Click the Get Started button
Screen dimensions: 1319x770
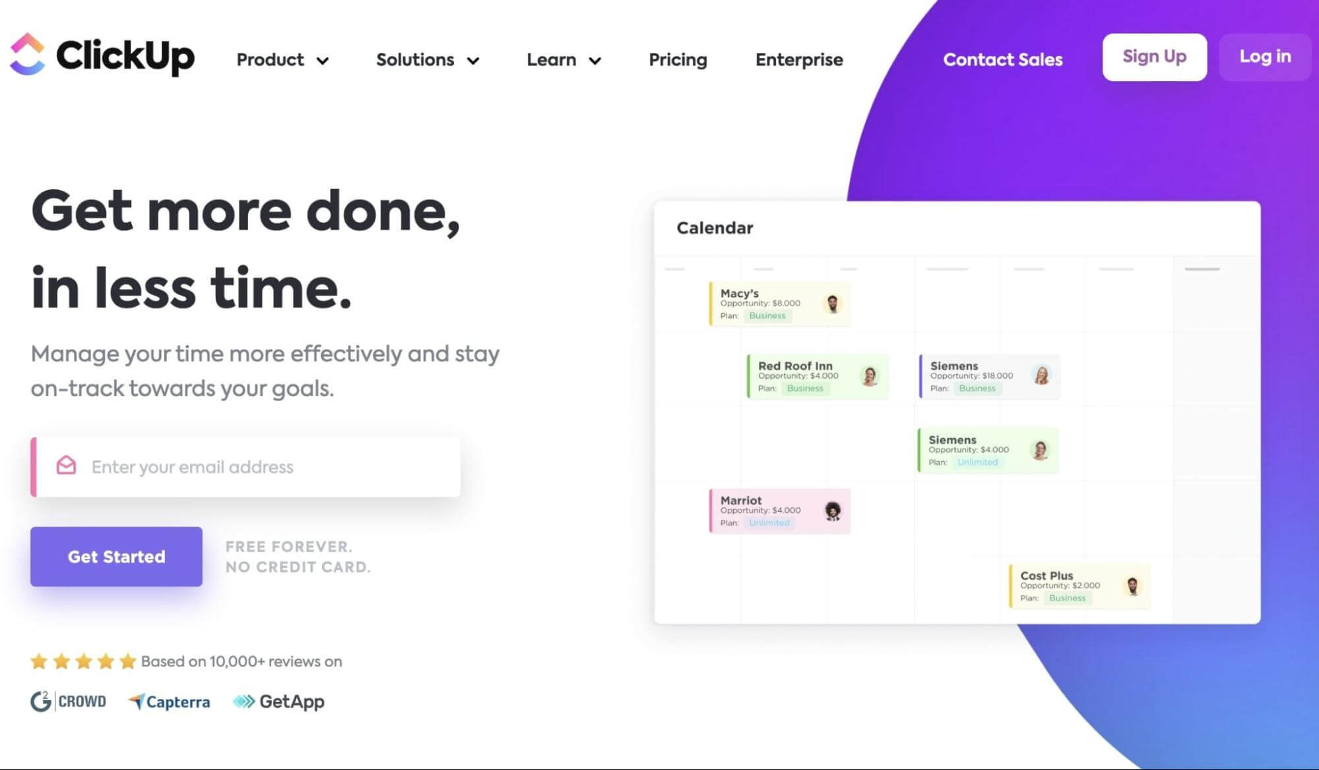point(116,556)
